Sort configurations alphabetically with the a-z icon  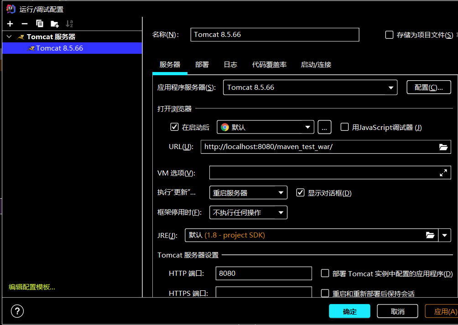69,24
